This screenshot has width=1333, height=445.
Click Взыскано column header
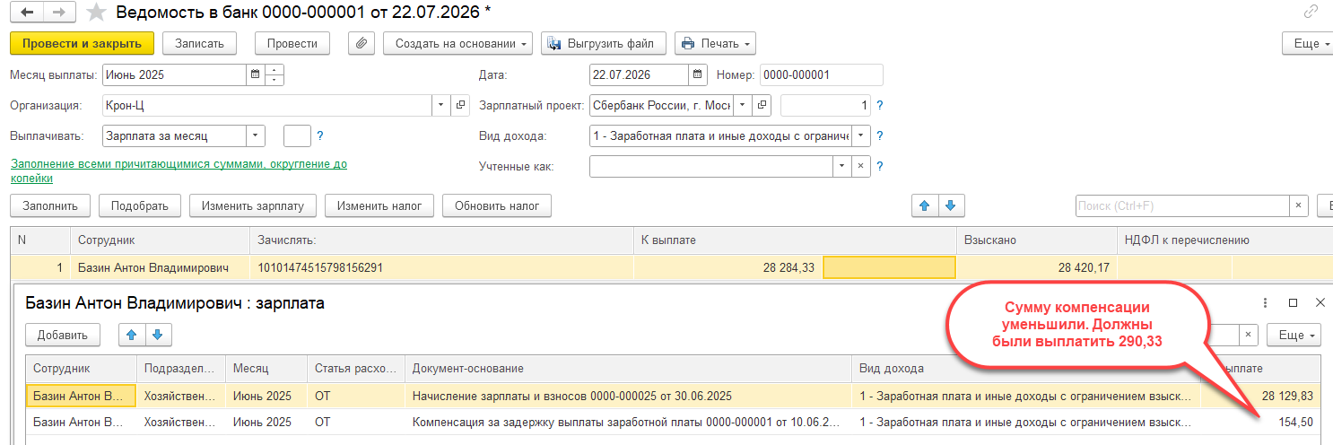1037,240
